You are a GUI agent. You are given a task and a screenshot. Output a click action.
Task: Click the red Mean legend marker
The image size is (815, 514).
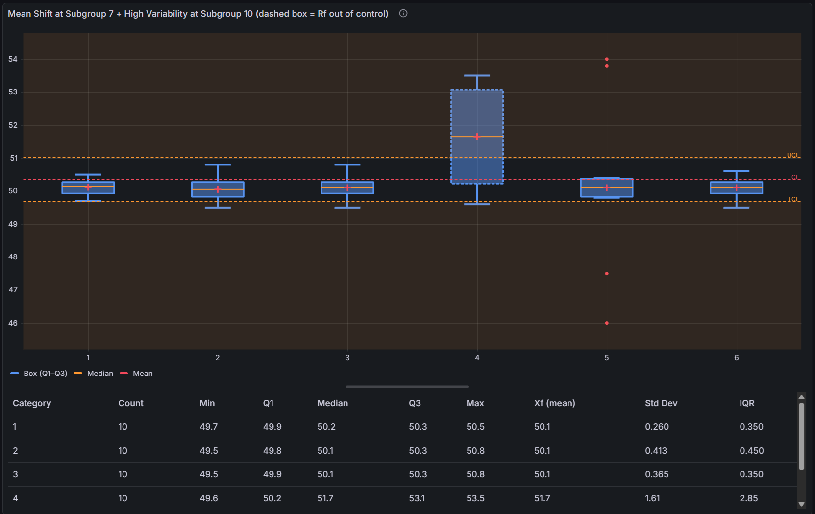pos(123,374)
